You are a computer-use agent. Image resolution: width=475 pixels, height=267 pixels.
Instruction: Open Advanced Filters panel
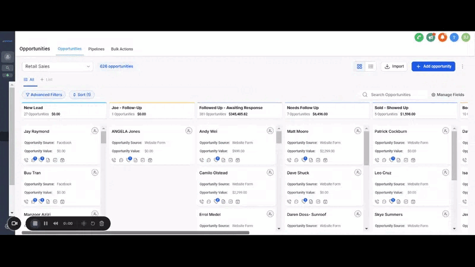44,95
